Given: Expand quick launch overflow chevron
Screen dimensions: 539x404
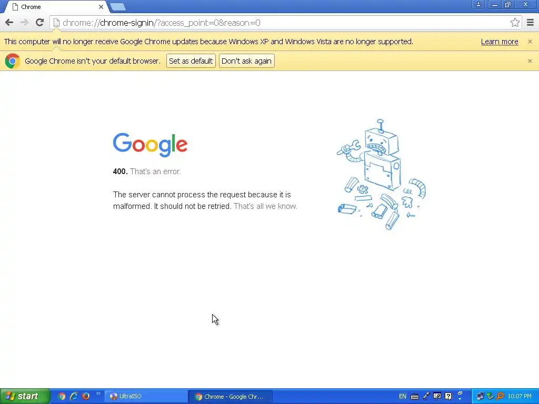Looking at the screenshot, I should point(98,393).
